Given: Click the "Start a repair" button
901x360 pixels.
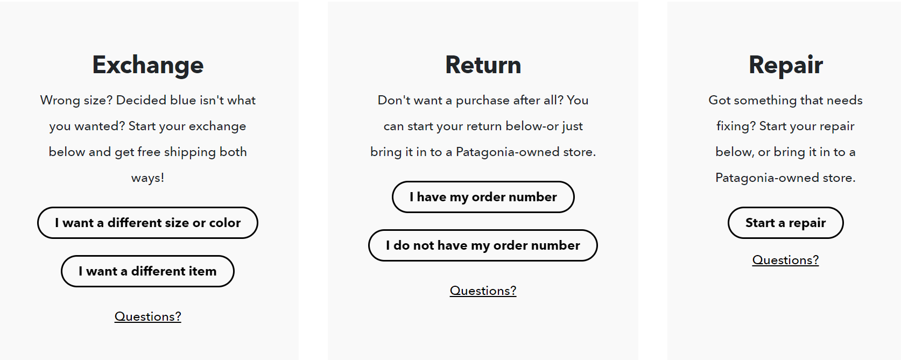Looking at the screenshot, I should [785, 222].
